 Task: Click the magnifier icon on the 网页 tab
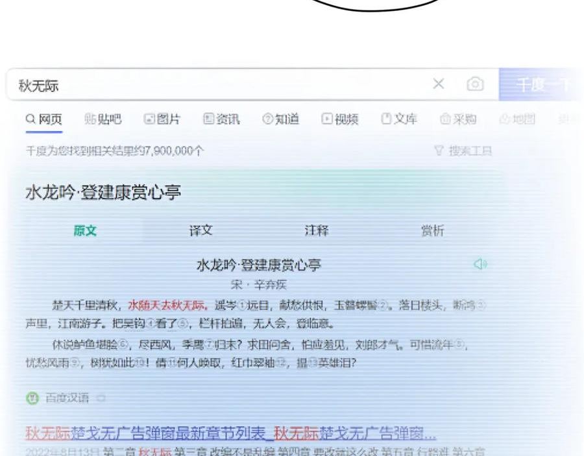pos(30,119)
